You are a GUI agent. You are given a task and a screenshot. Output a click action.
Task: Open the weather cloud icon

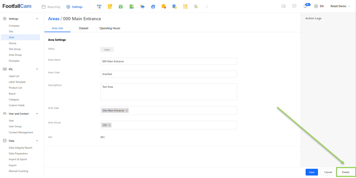tap(142, 7)
